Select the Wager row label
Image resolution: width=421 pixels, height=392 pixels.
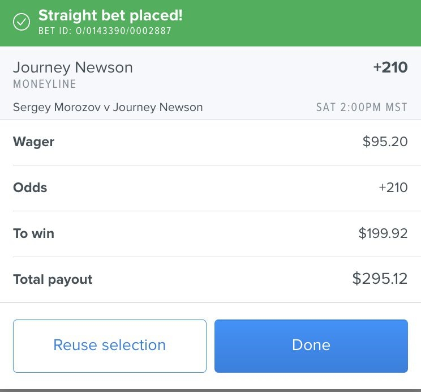click(x=33, y=142)
